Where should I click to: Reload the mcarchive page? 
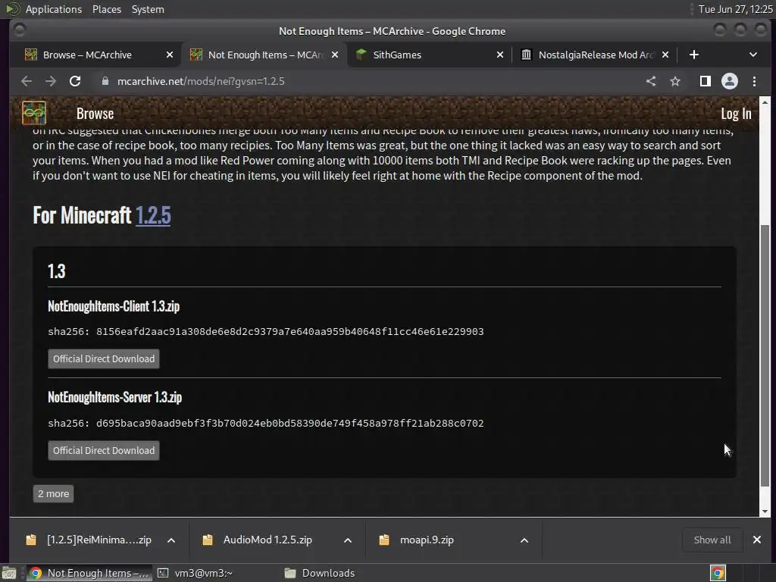pos(75,81)
